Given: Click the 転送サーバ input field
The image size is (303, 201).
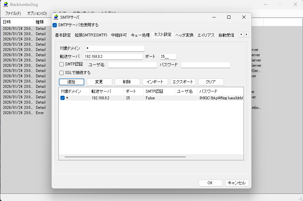Looking at the screenshot, I should point(113,57).
